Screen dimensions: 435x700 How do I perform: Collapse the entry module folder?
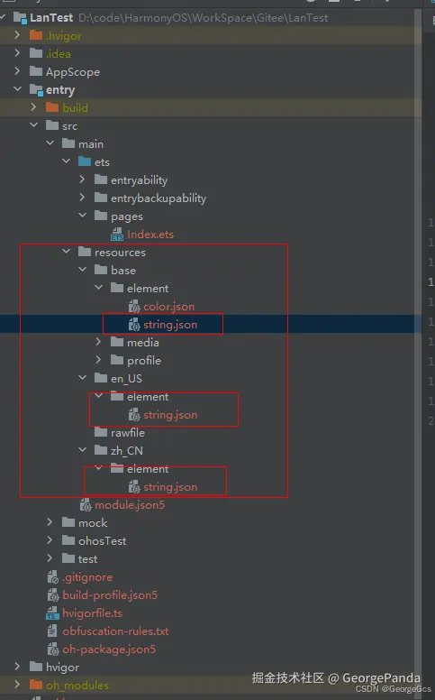pos(17,88)
